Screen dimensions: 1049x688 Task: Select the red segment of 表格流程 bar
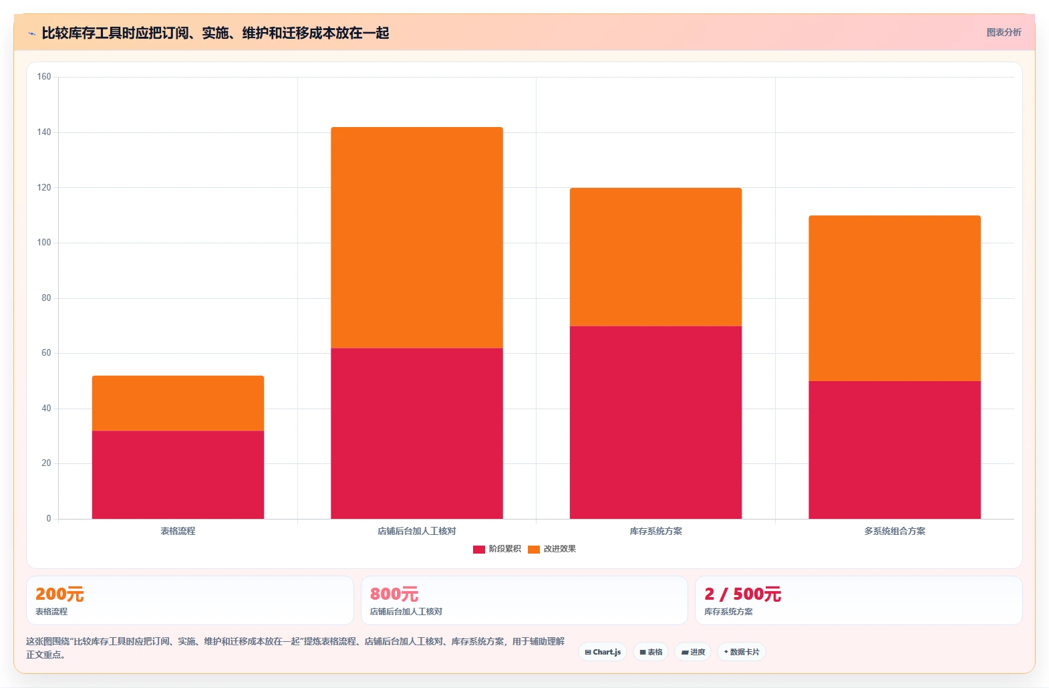tap(178, 475)
